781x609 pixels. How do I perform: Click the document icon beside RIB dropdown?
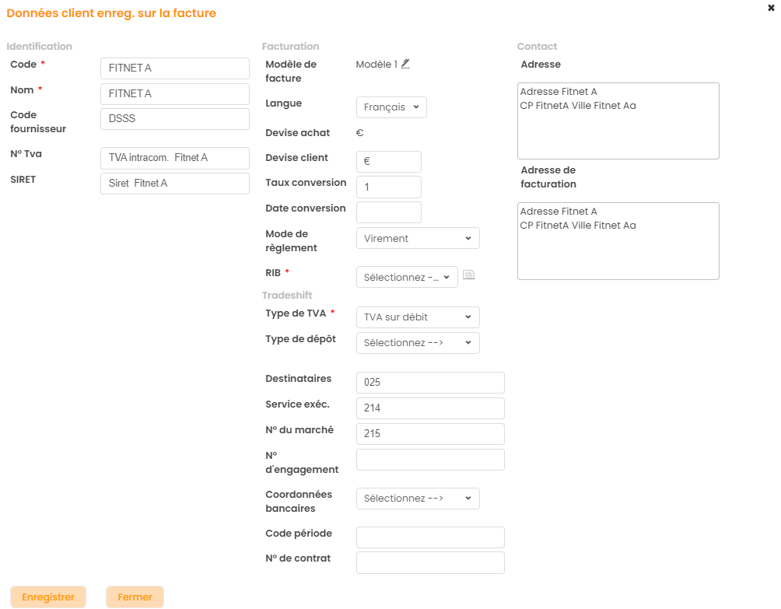coord(468,275)
